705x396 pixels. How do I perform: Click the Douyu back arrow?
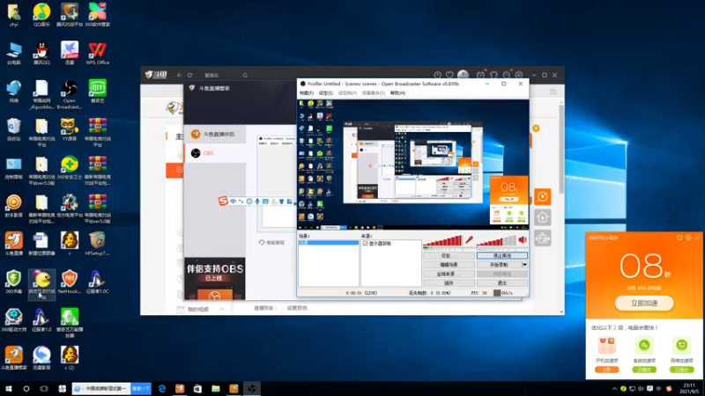pos(179,75)
